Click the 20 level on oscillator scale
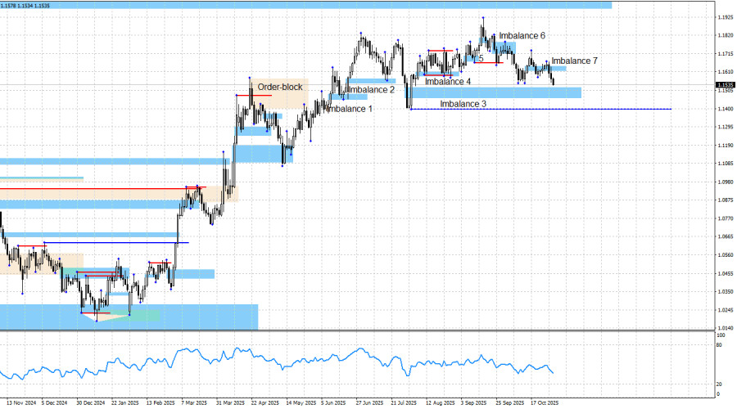737x409 pixels. tap(719, 384)
